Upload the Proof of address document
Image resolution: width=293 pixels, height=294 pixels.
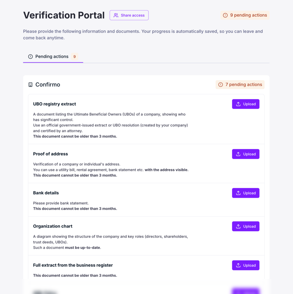click(246, 154)
